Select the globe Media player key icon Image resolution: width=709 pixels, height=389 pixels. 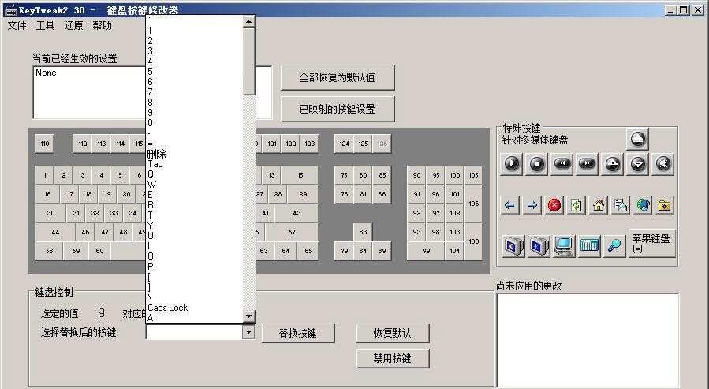pyautogui.click(x=643, y=205)
